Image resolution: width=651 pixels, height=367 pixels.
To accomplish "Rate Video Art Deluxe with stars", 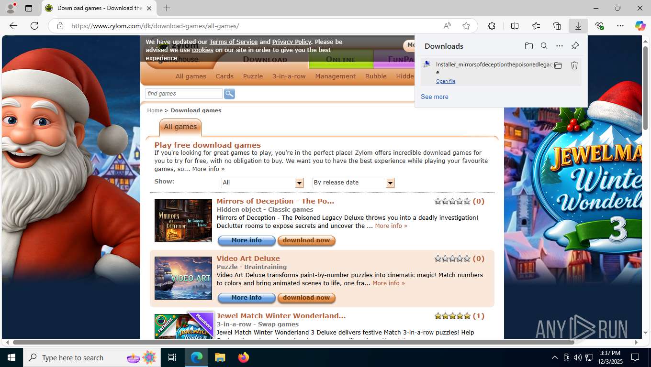I will [x=452, y=259].
